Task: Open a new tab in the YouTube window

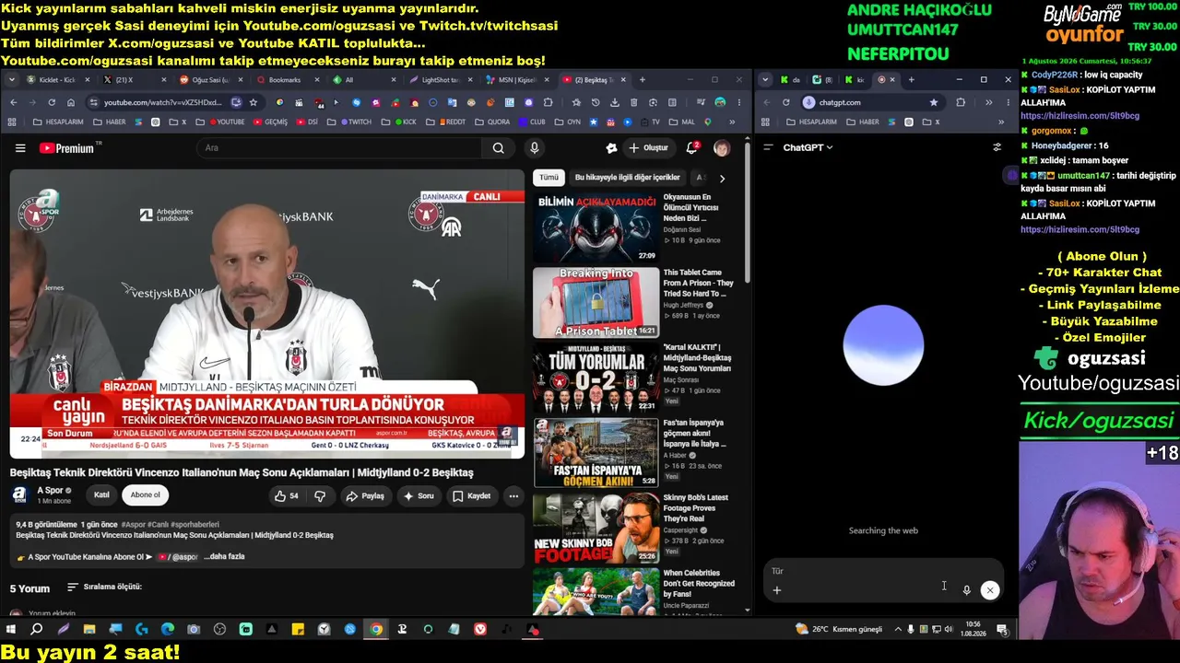Action: tap(643, 80)
